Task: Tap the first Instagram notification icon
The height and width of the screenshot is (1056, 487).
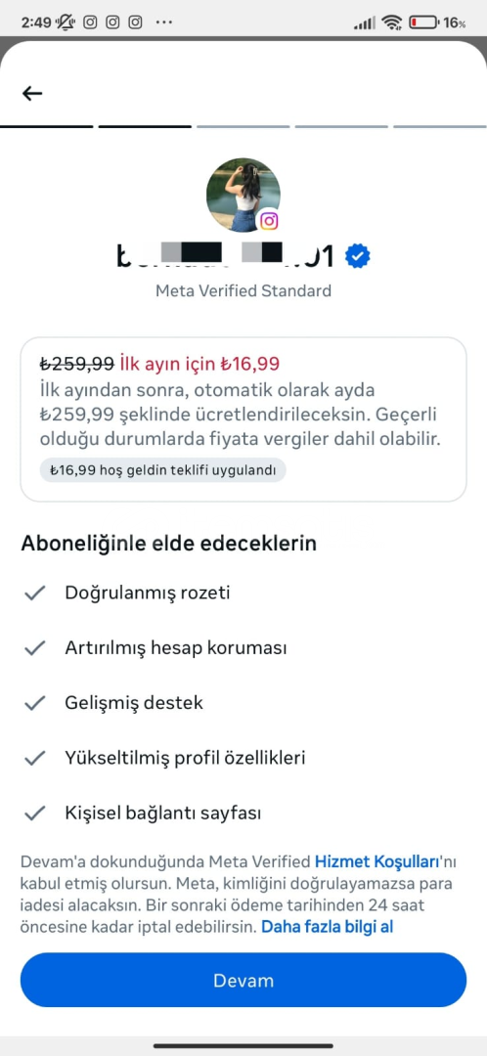Action: (90, 22)
